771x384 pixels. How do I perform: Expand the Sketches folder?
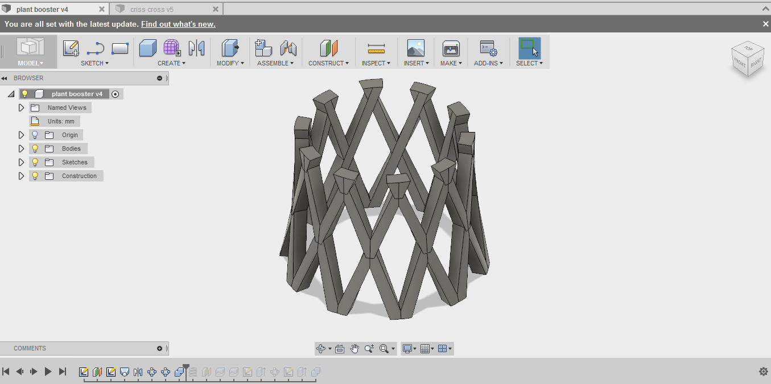(21, 162)
